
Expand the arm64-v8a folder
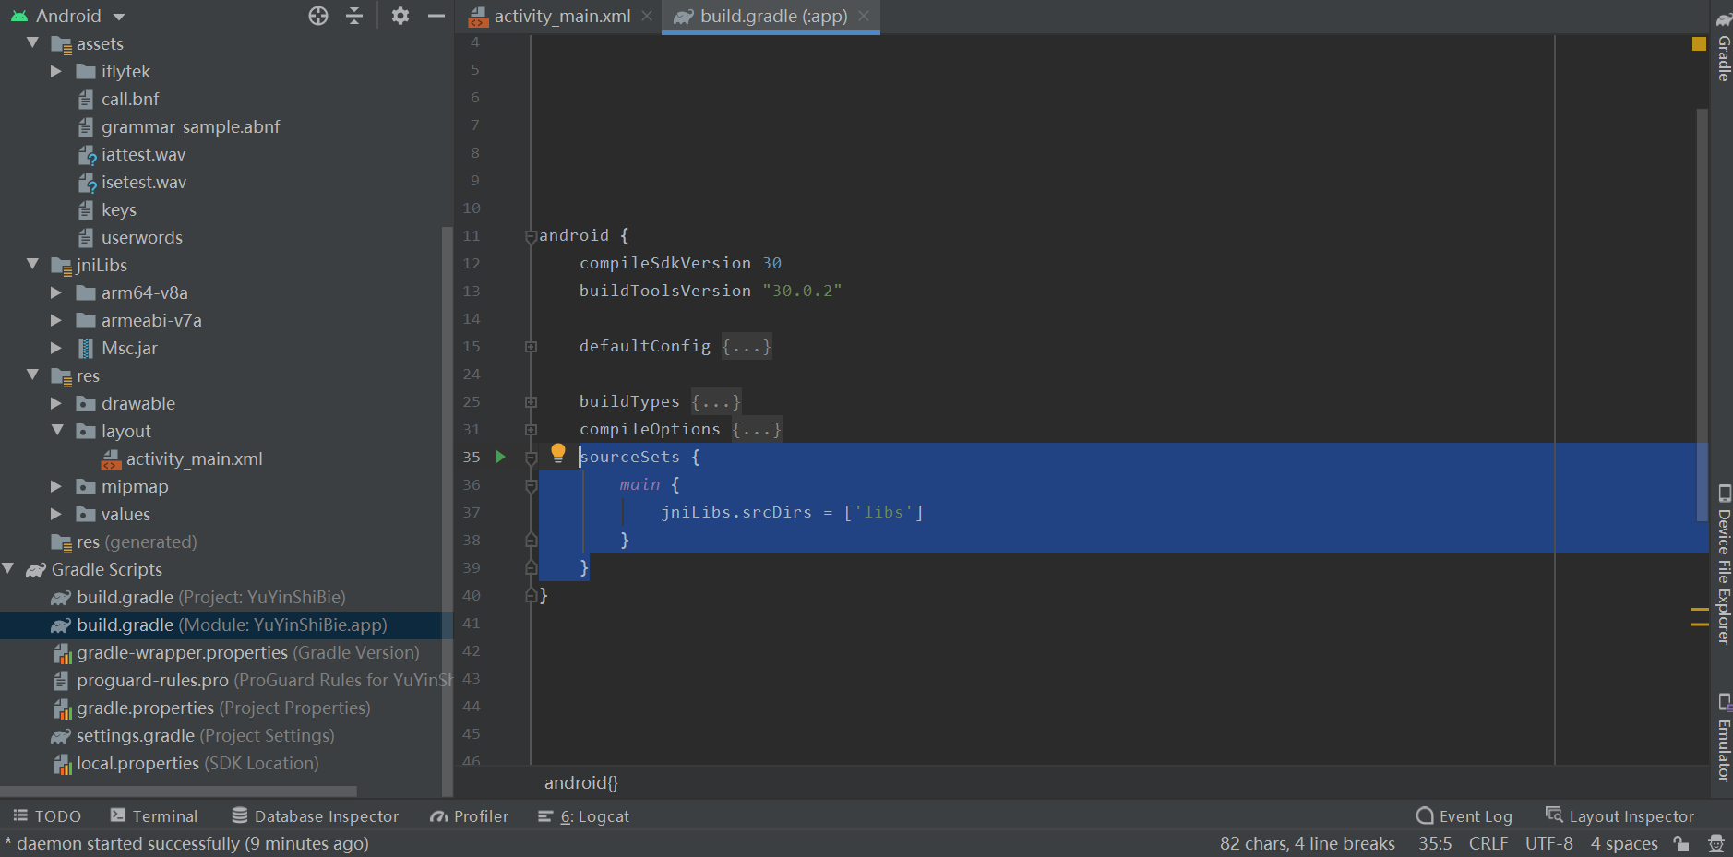pyautogui.click(x=56, y=292)
